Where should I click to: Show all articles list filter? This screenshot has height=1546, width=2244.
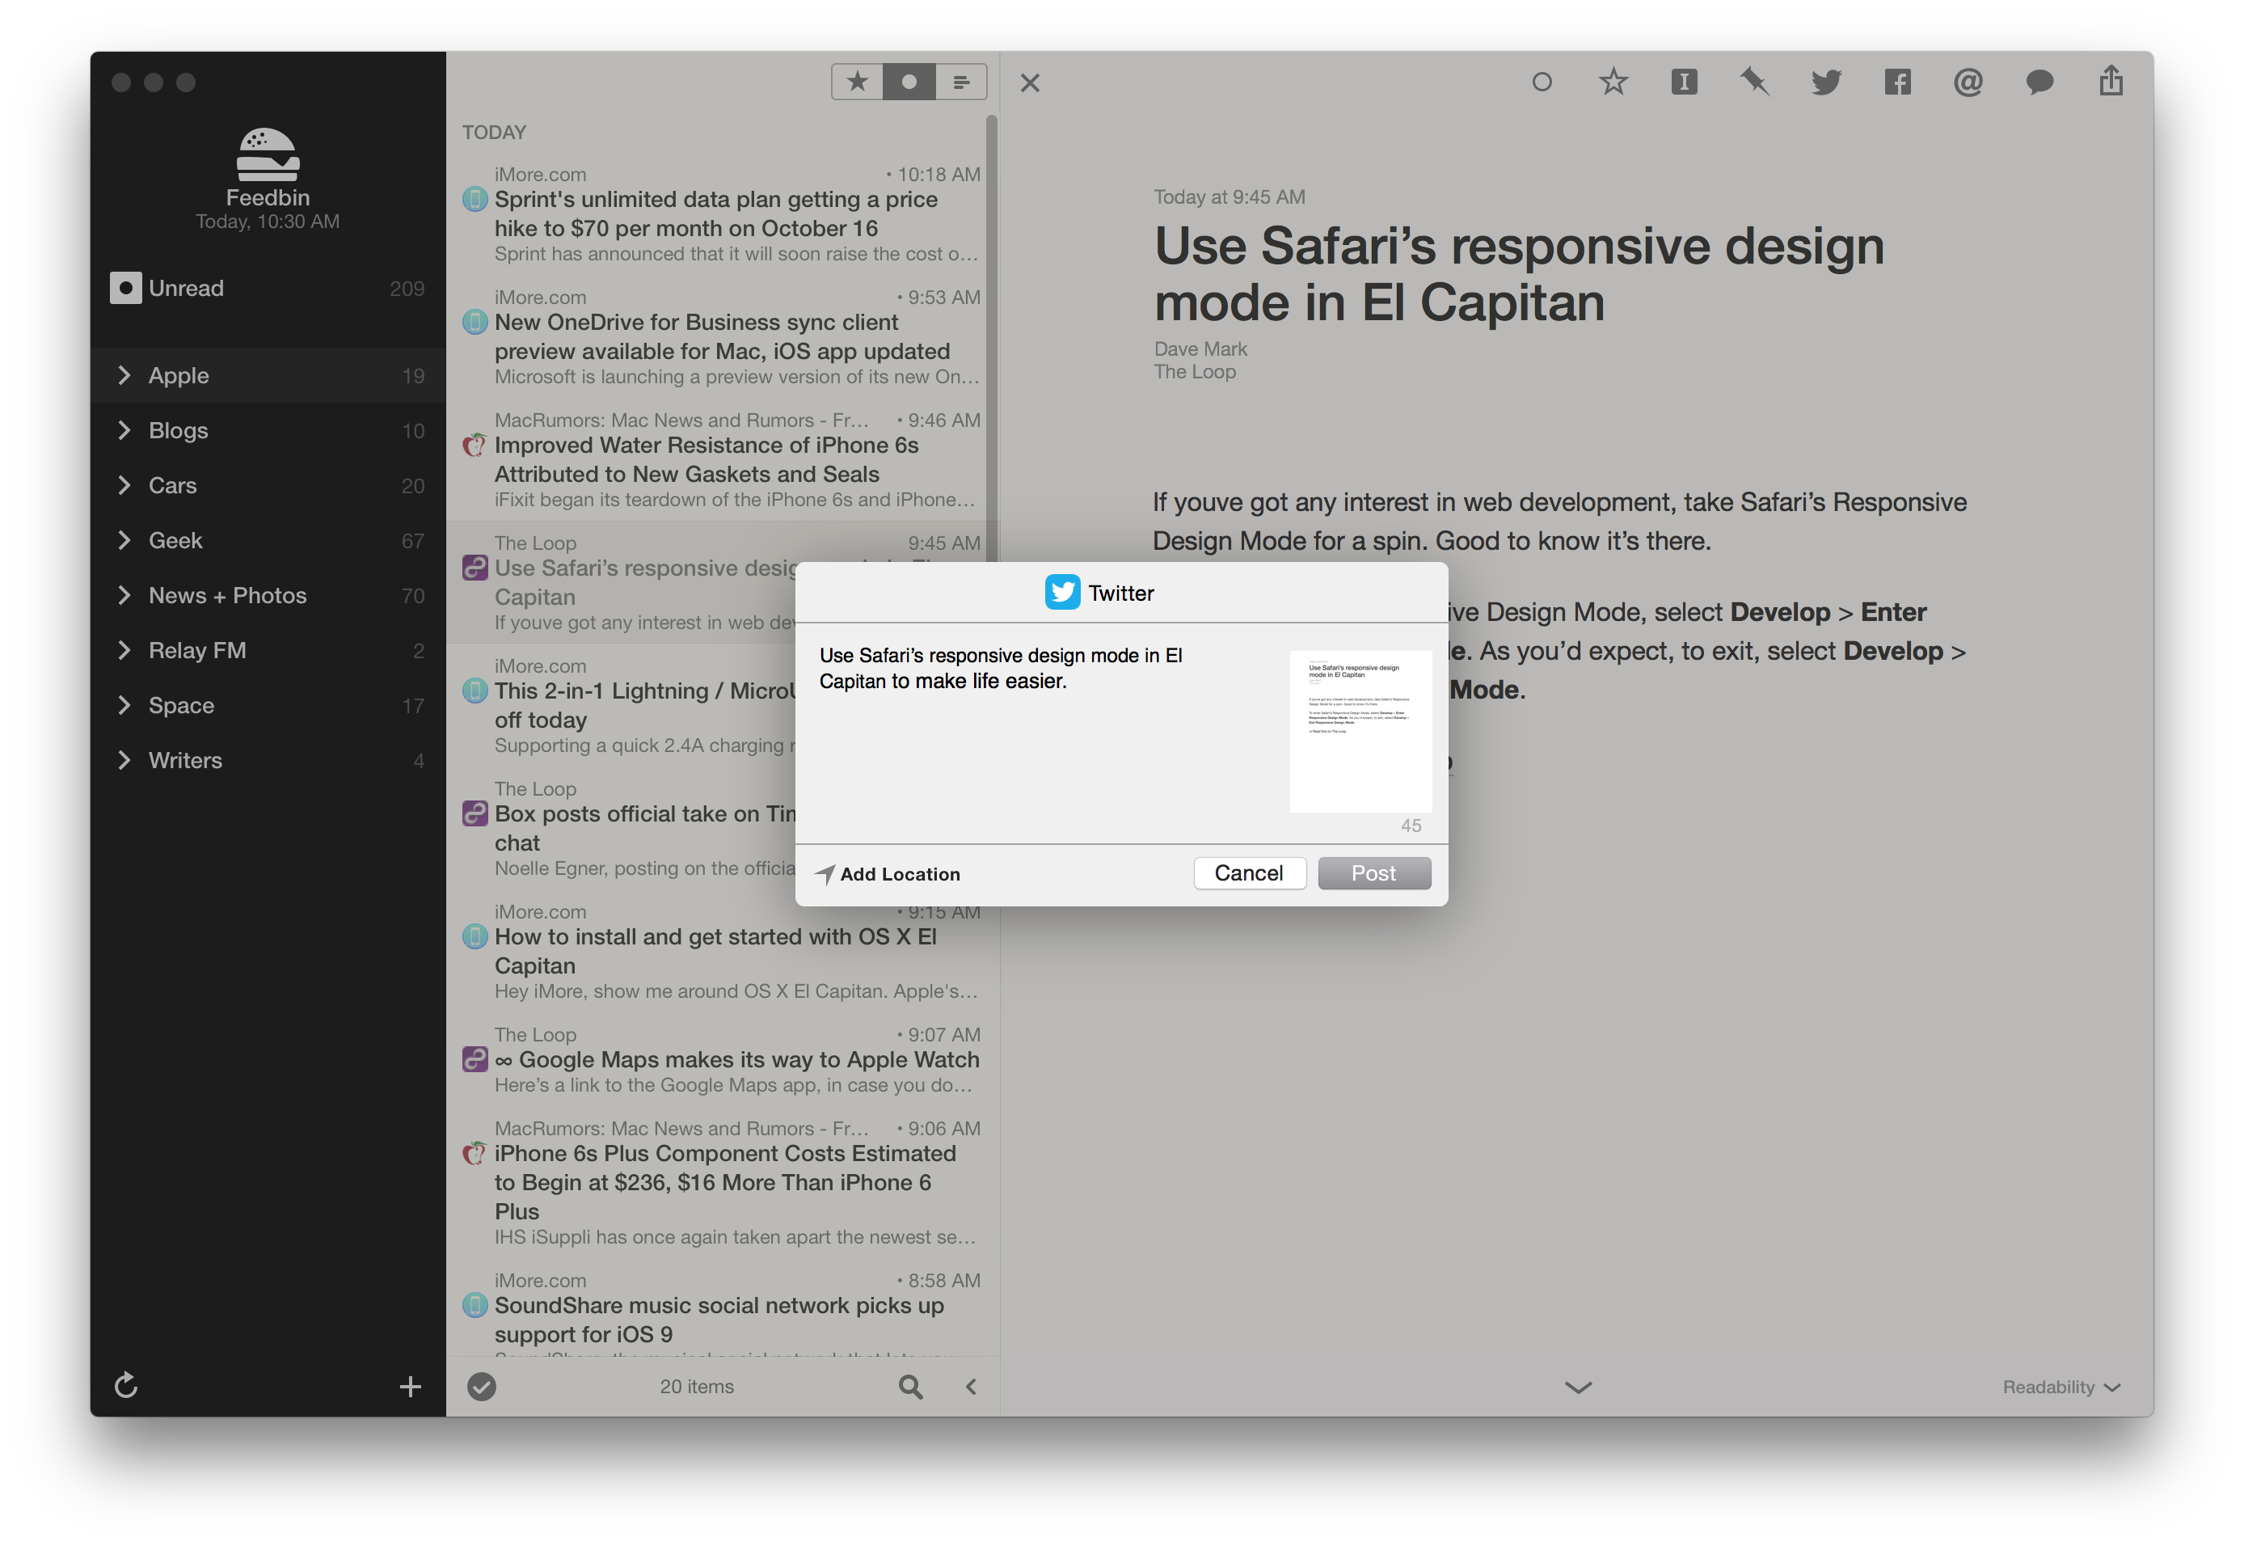[961, 82]
